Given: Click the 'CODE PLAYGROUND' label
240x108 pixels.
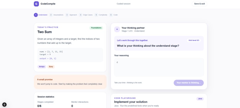Looking at the screenshot, I should (x=125, y=98).
